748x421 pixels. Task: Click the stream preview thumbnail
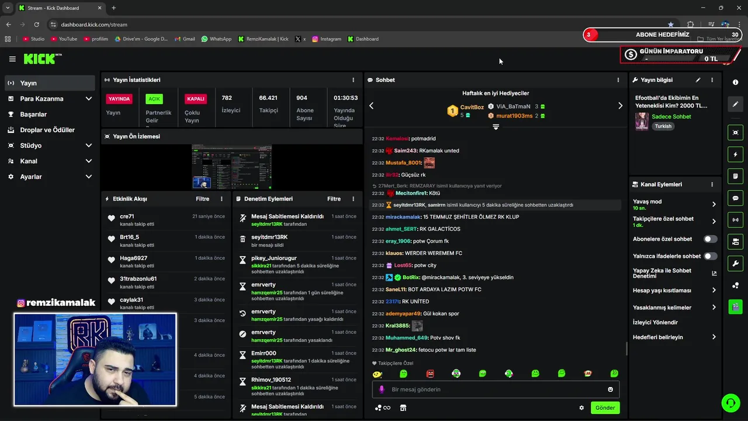click(231, 167)
